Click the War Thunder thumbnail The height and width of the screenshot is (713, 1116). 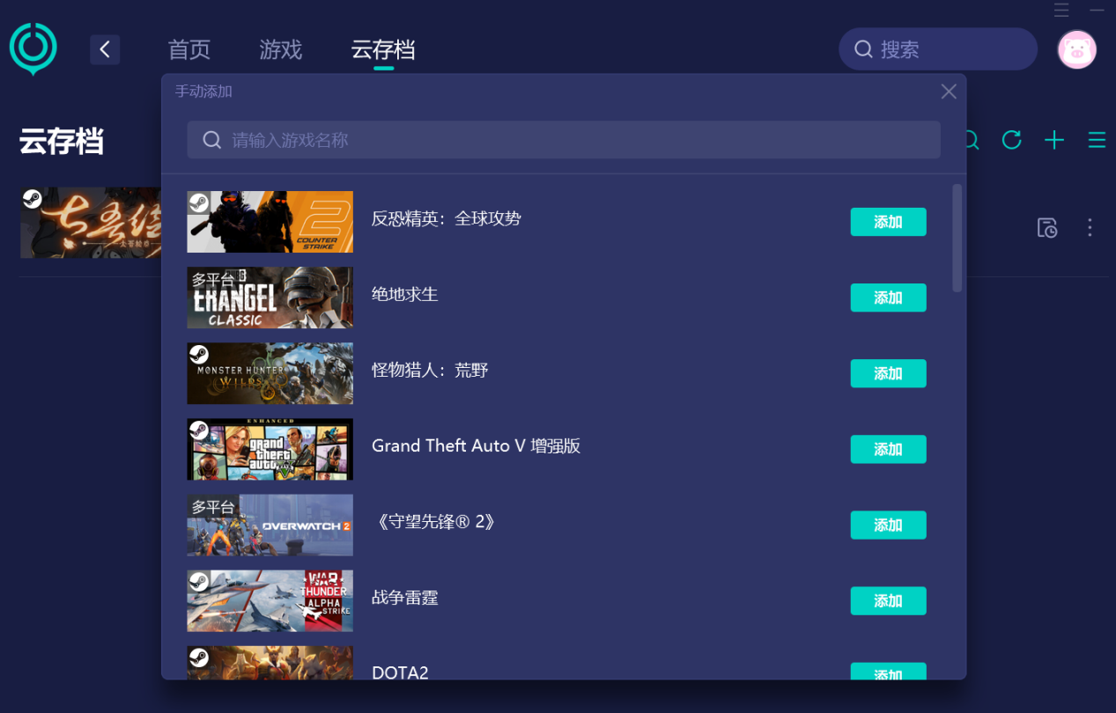click(270, 600)
